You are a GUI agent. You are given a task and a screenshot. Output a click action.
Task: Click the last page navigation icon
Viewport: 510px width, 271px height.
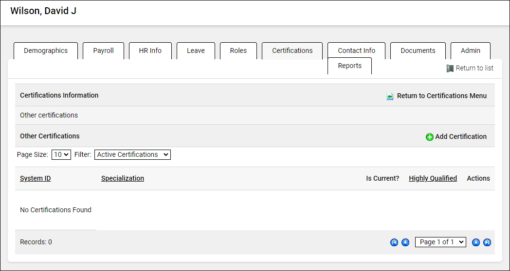[487, 242]
